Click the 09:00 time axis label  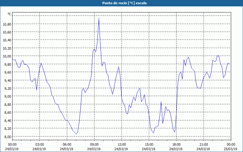[x=94, y=145]
